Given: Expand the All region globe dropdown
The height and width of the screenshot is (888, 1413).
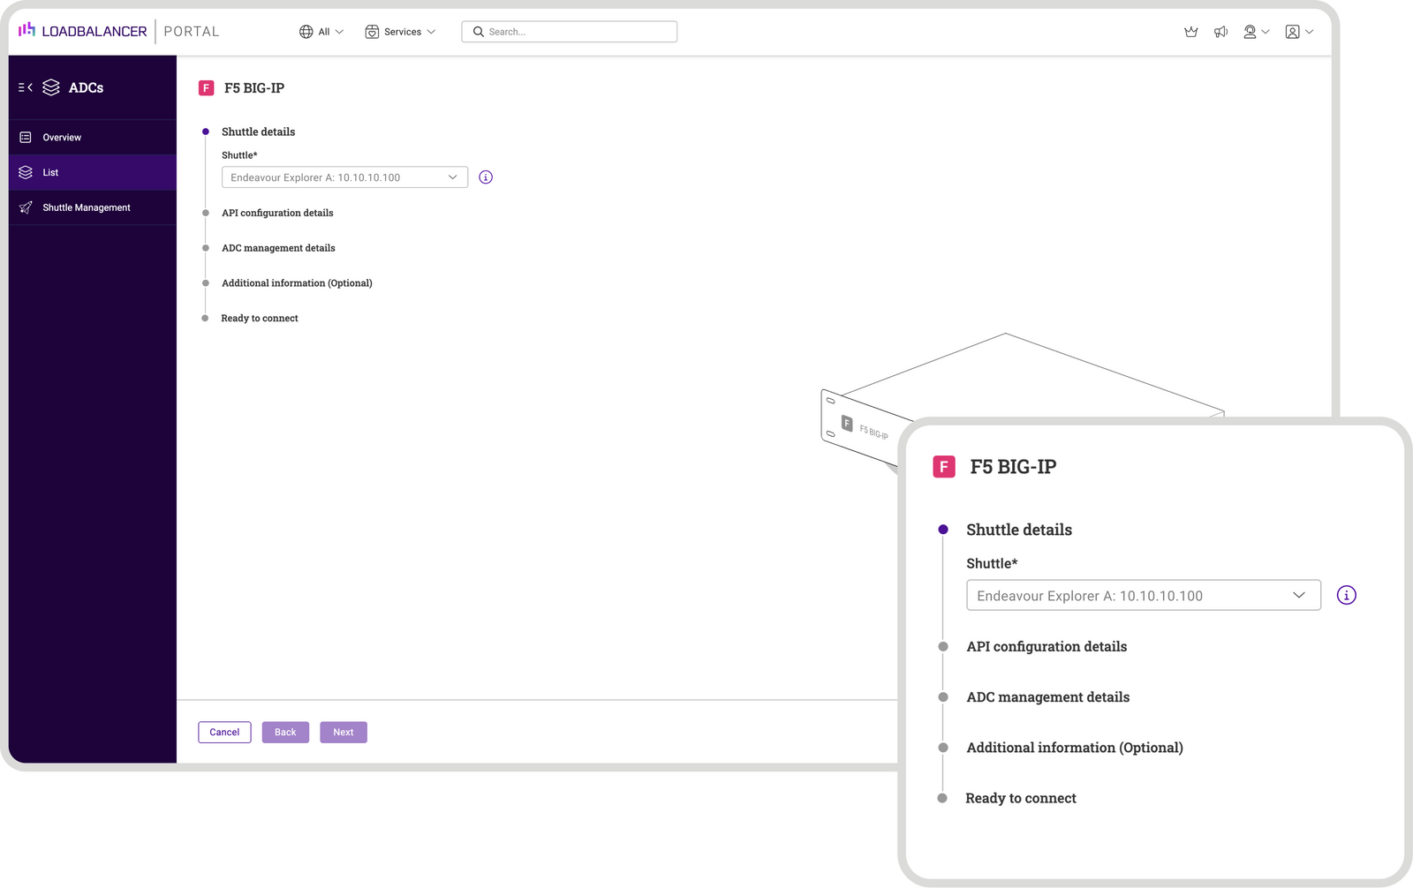Looking at the screenshot, I should (321, 31).
